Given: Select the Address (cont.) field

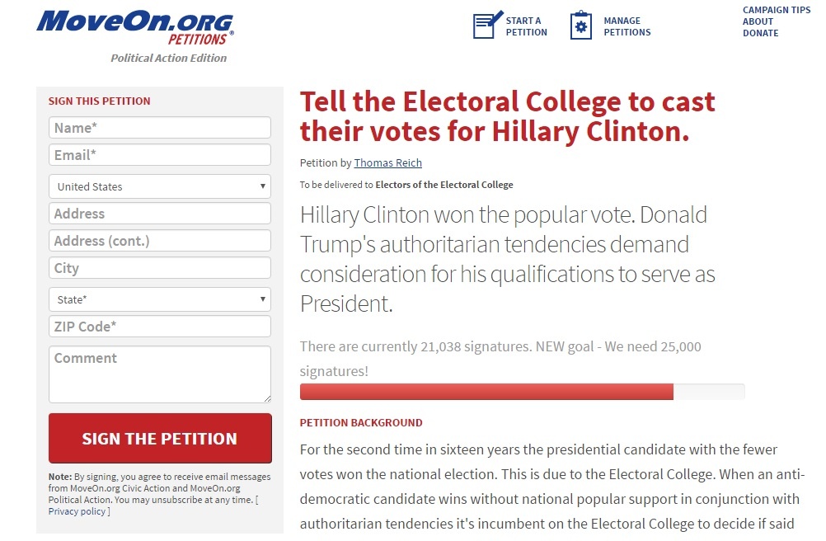Looking at the screenshot, I should [160, 241].
